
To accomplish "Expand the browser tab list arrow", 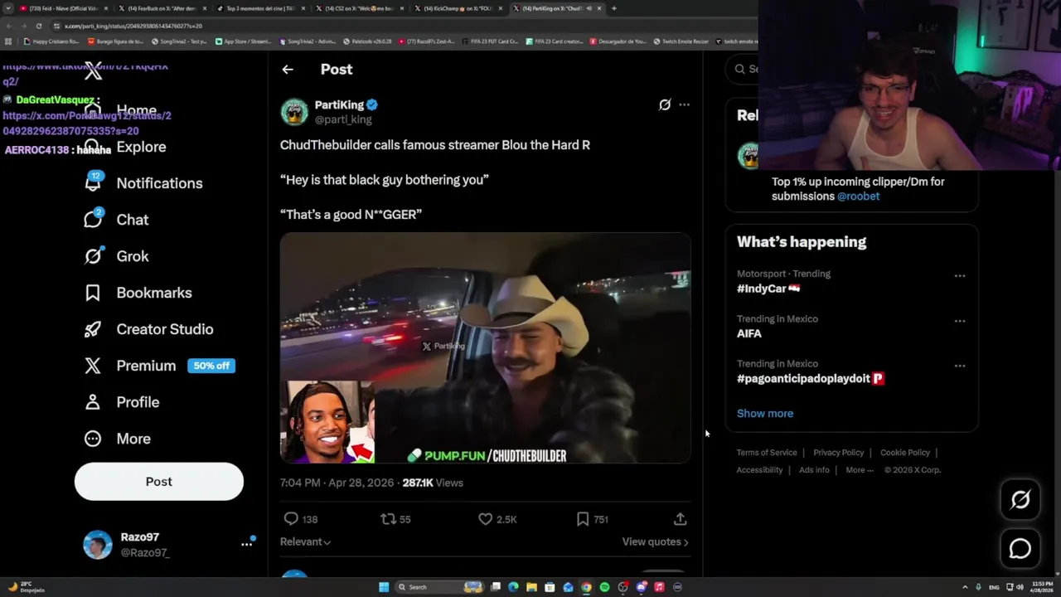I will pos(8,8).
